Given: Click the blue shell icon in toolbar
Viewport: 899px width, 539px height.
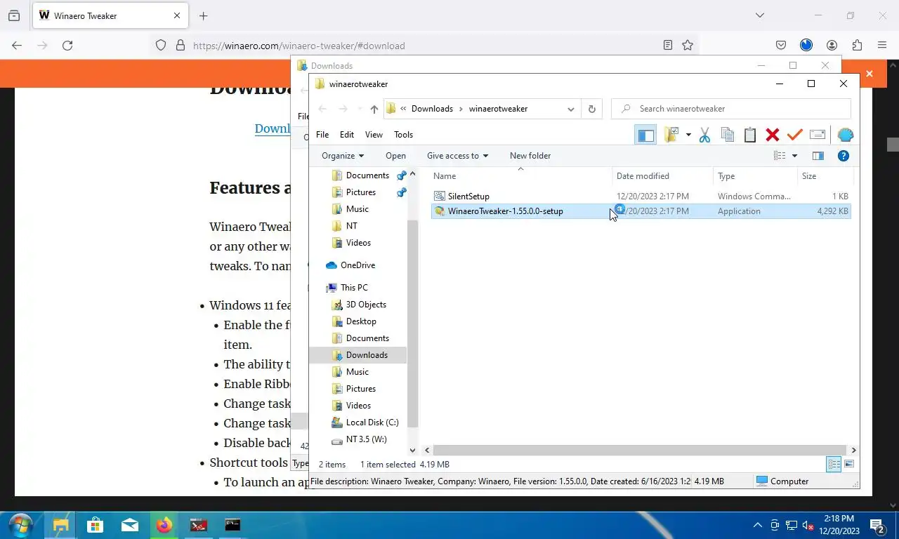Looking at the screenshot, I should click(846, 135).
